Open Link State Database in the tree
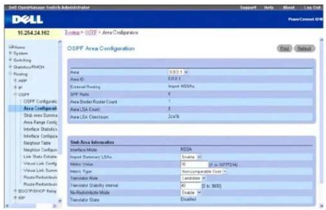Image resolution: width=326 pixels, height=210 pixels. 40,157
